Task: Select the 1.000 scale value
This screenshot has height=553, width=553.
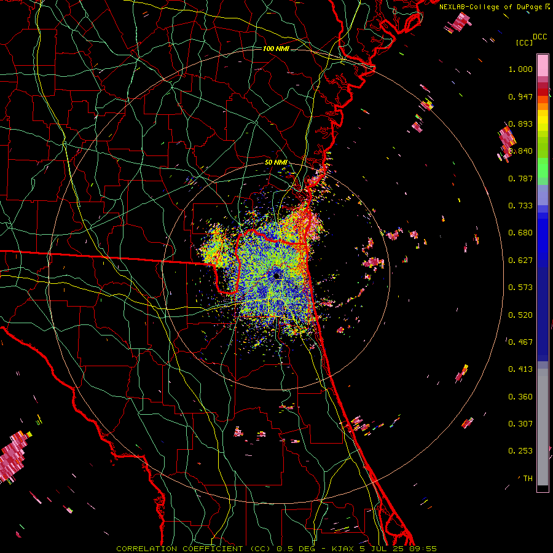Action: (x=520, y=69)
